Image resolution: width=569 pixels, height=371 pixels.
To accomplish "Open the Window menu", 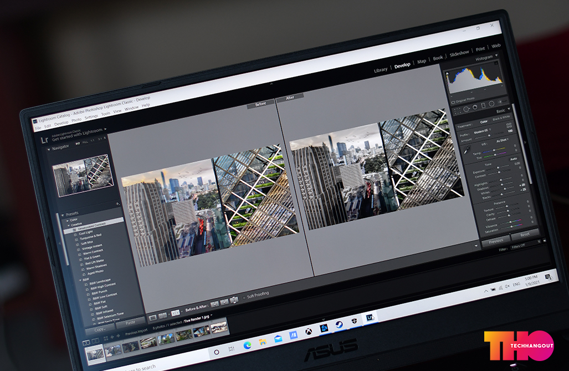I will pos(132,108).
